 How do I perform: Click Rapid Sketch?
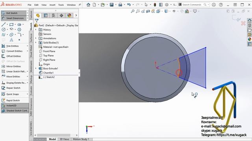coord(11,100)
